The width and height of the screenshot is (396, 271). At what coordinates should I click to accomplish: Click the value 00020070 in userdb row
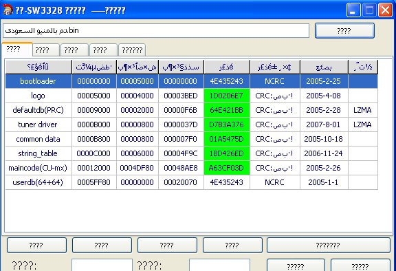[181, 182]
